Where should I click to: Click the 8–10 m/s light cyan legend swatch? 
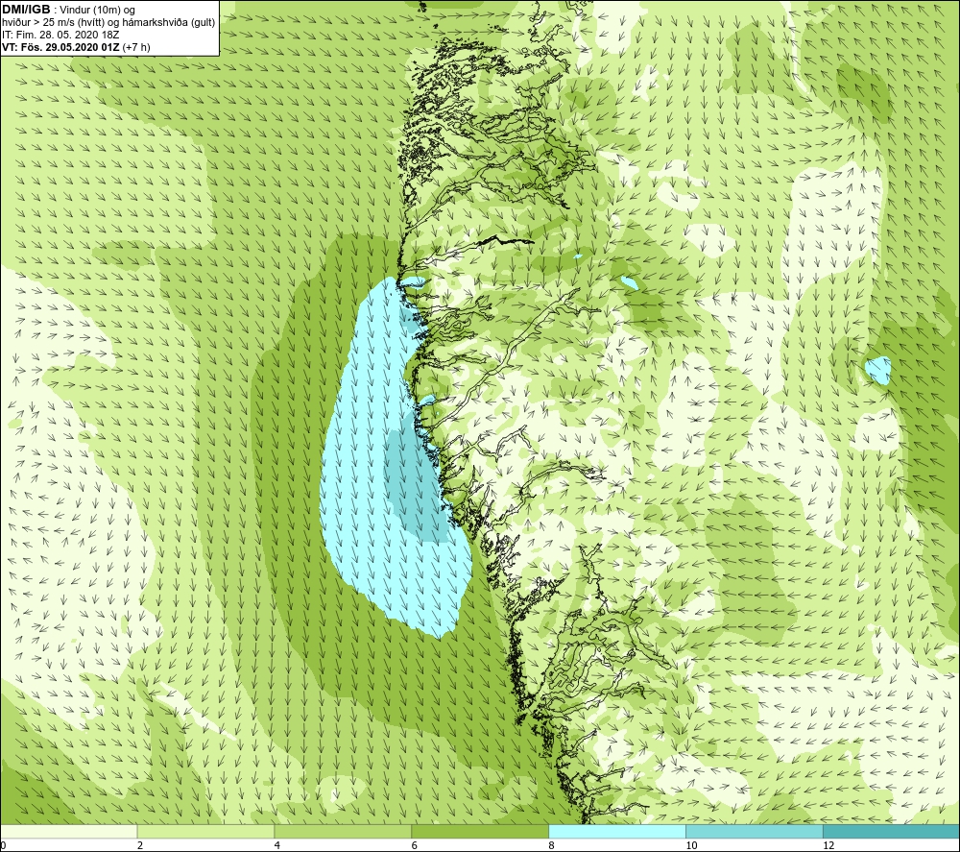click(617, 831)
